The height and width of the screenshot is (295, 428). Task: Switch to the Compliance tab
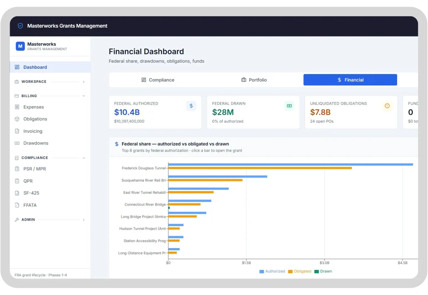pyautogui.click(x=158, y=80)
